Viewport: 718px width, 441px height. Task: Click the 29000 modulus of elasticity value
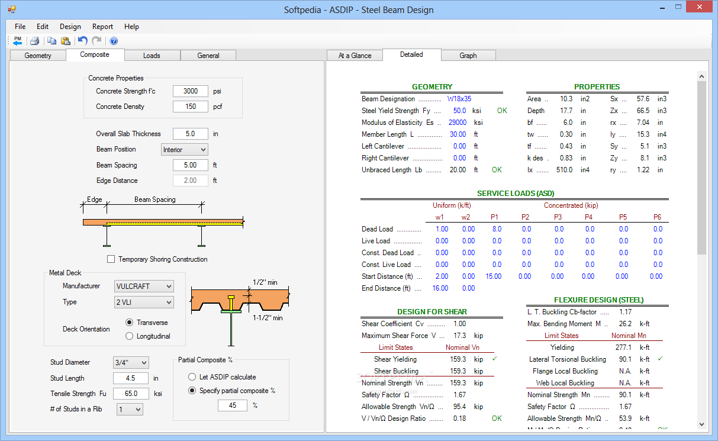click(x=458, y=123)
